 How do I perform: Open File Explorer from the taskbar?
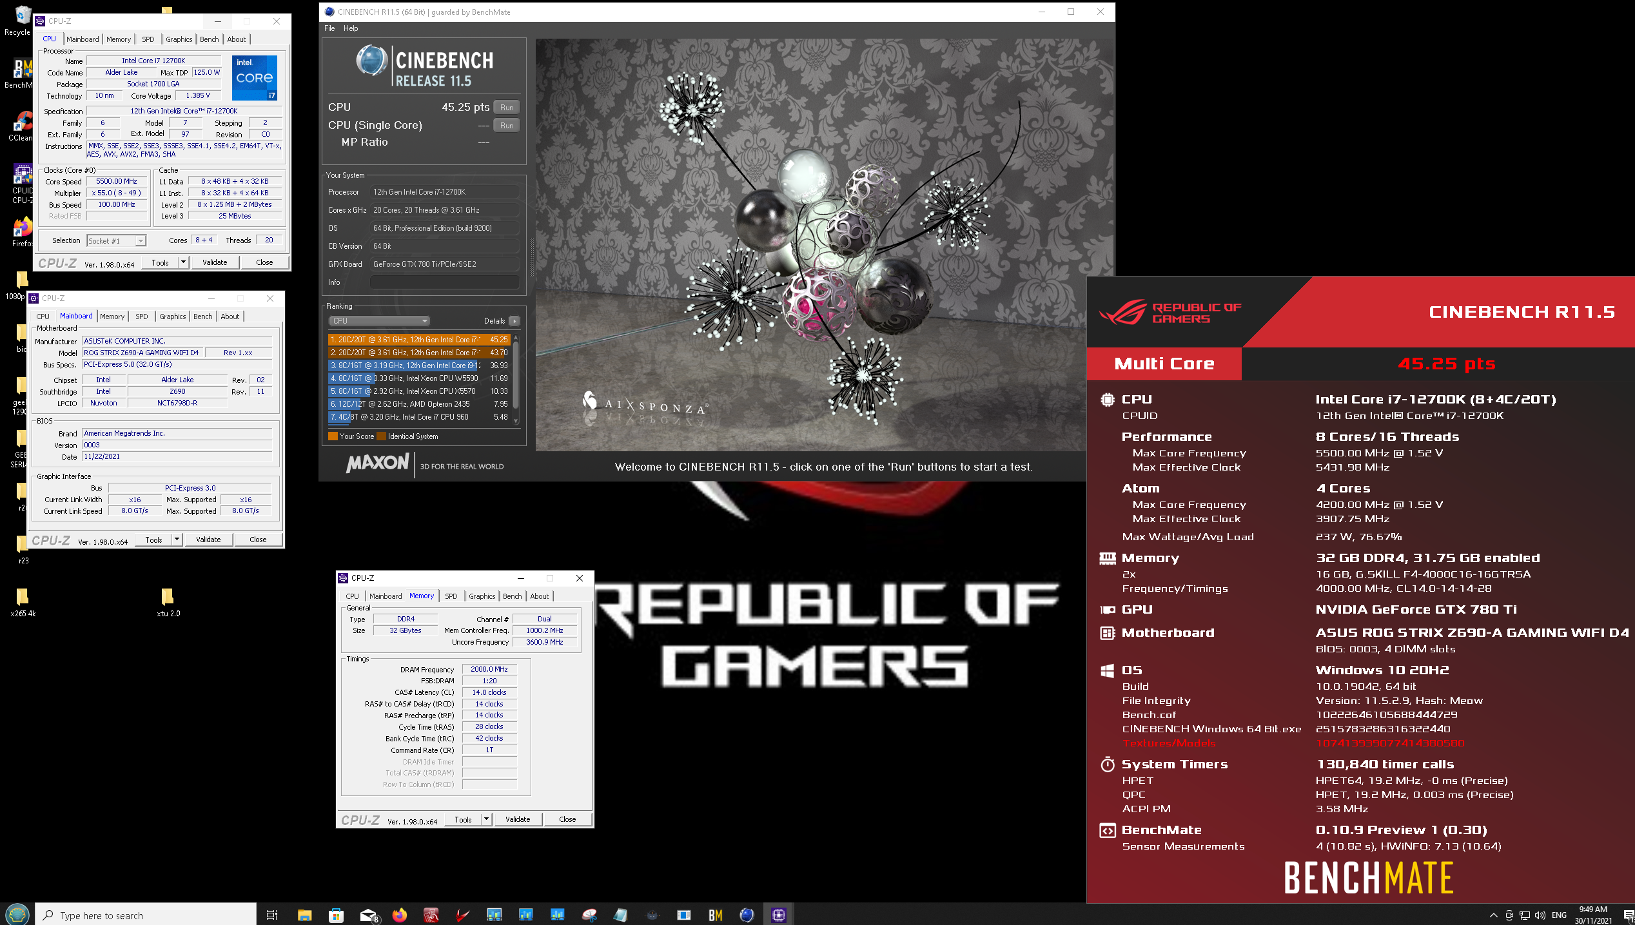[304, 915]
